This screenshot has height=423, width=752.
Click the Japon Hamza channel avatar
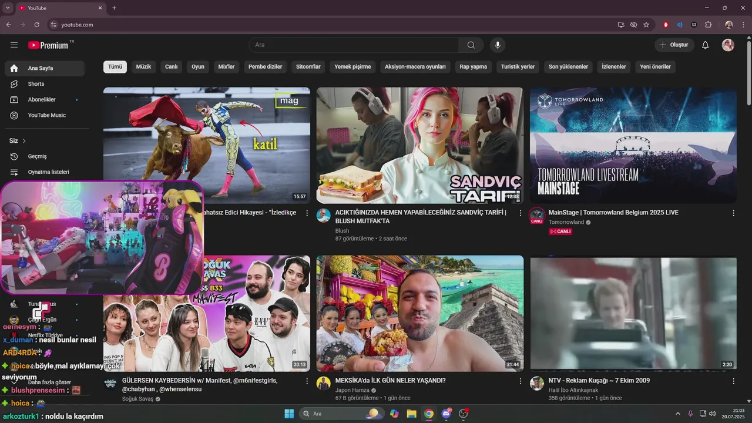point(324,384)
